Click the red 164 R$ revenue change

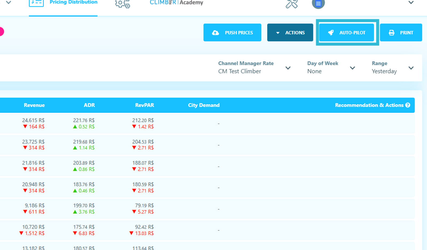coord(34,127)
